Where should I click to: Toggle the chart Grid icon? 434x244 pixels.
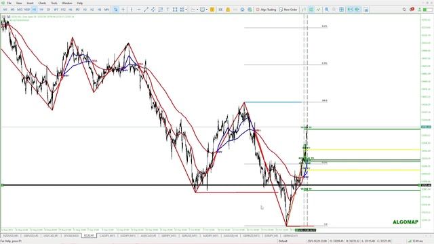point(342,9)
